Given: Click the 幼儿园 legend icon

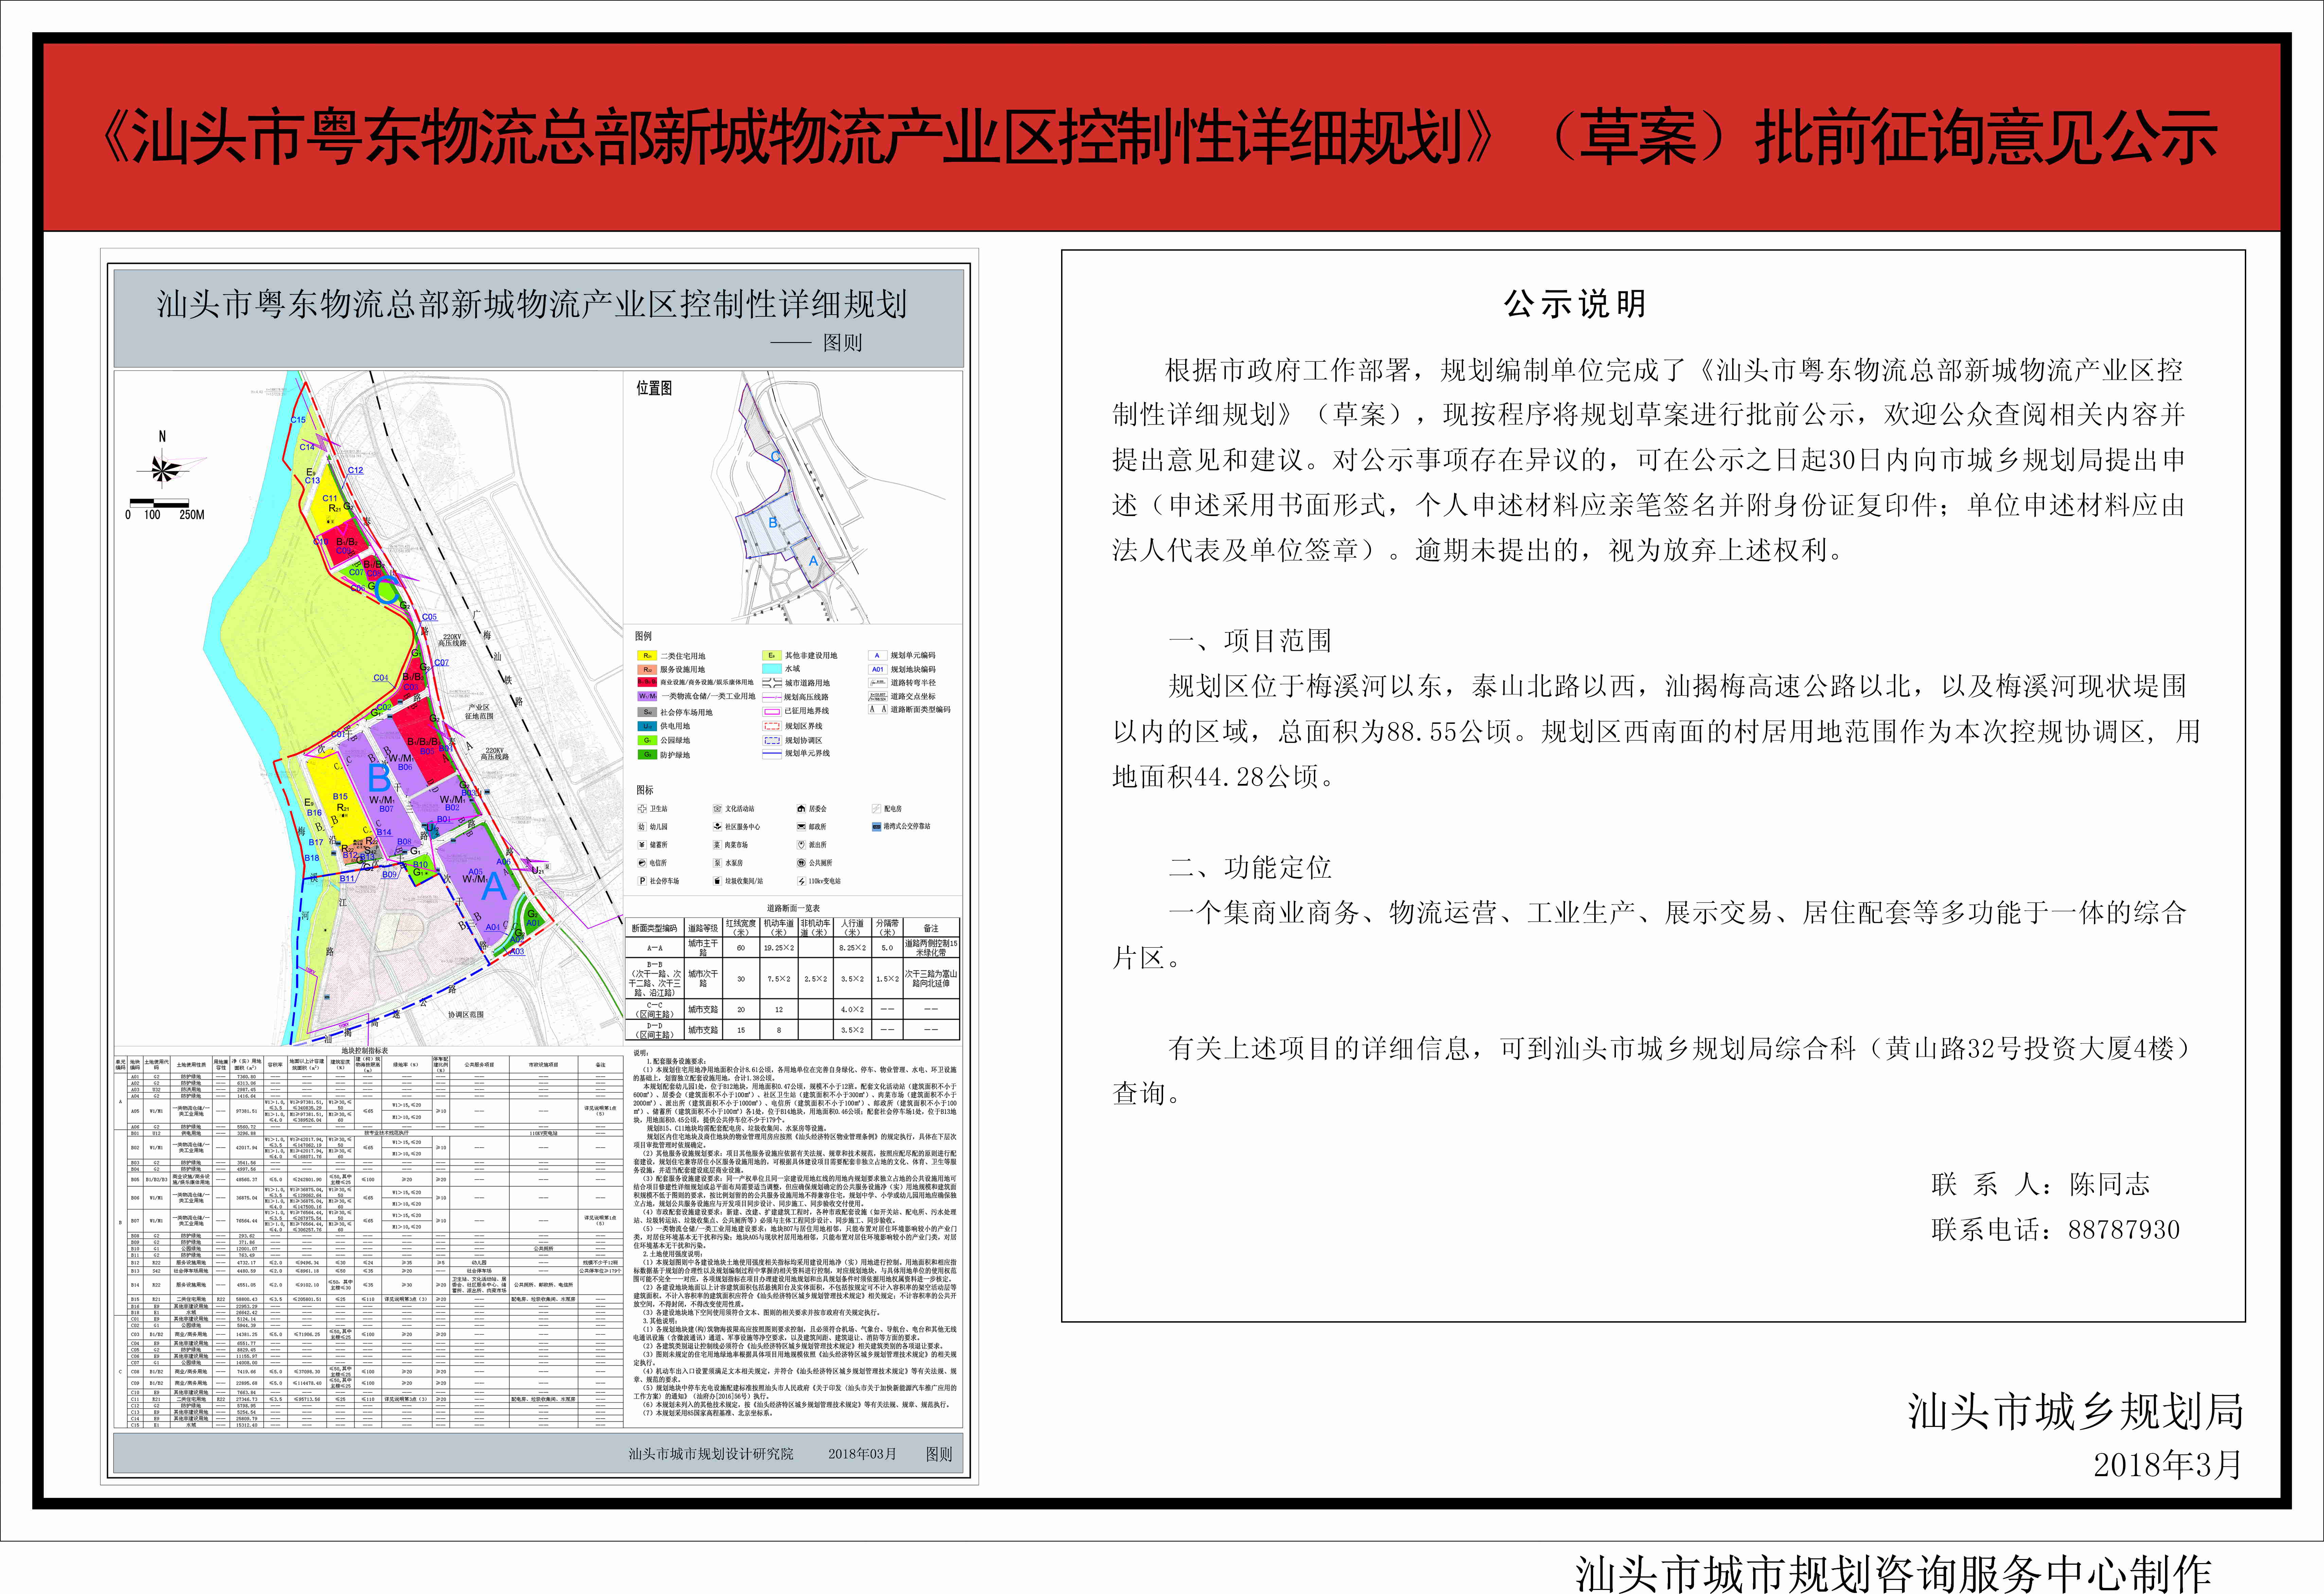Looking at the screenshot, I should (x=642, y=826).
